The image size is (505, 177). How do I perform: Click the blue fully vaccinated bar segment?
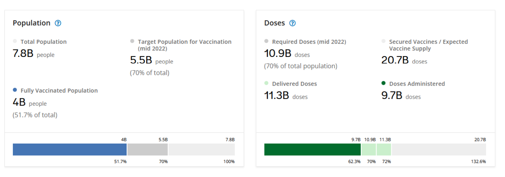coord(70,149)
